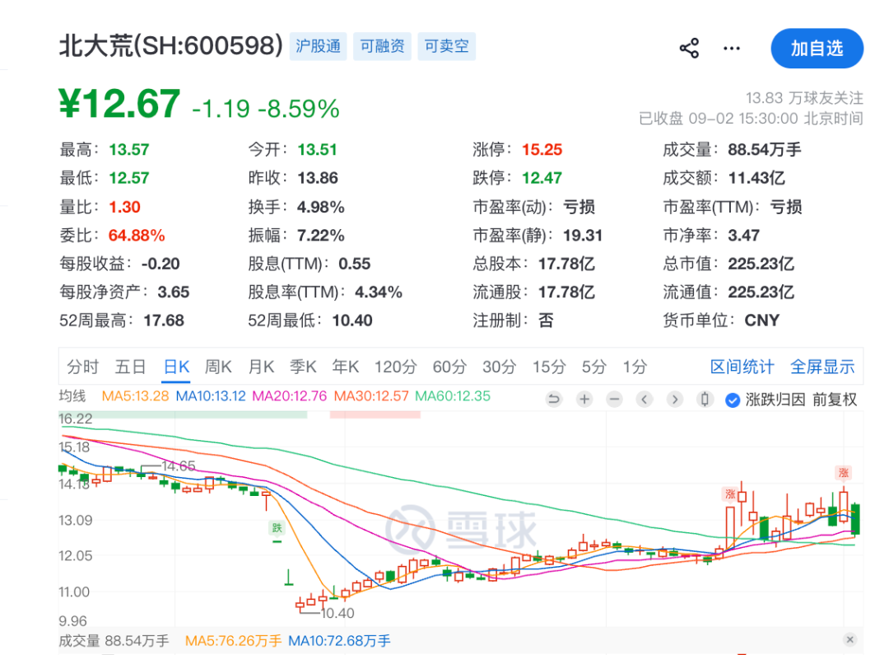This screenshot has width=889, height=655.
Task: Click the 成交额 value 11.43亿
Action: click(756, 178)
